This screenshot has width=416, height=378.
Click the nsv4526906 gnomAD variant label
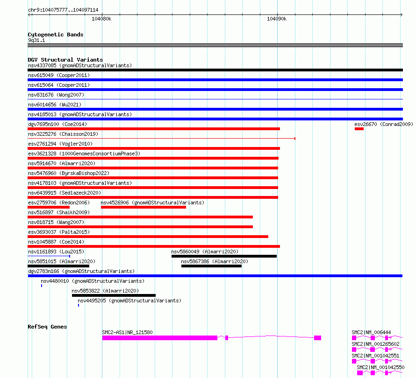pos(152,203)
